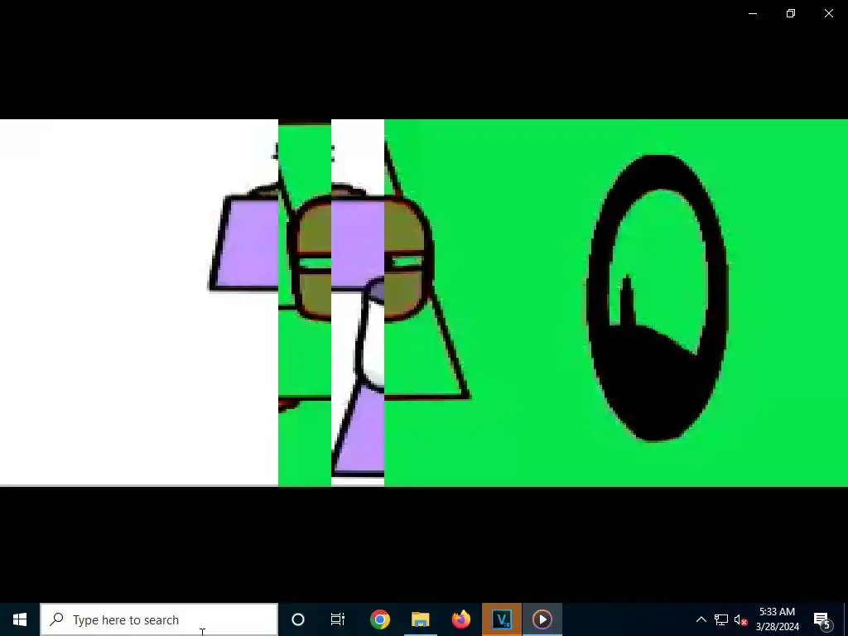This screenshot has height=636, width=848.
Task: Open the Windows Start menu
Action: [x=20, y=619]
